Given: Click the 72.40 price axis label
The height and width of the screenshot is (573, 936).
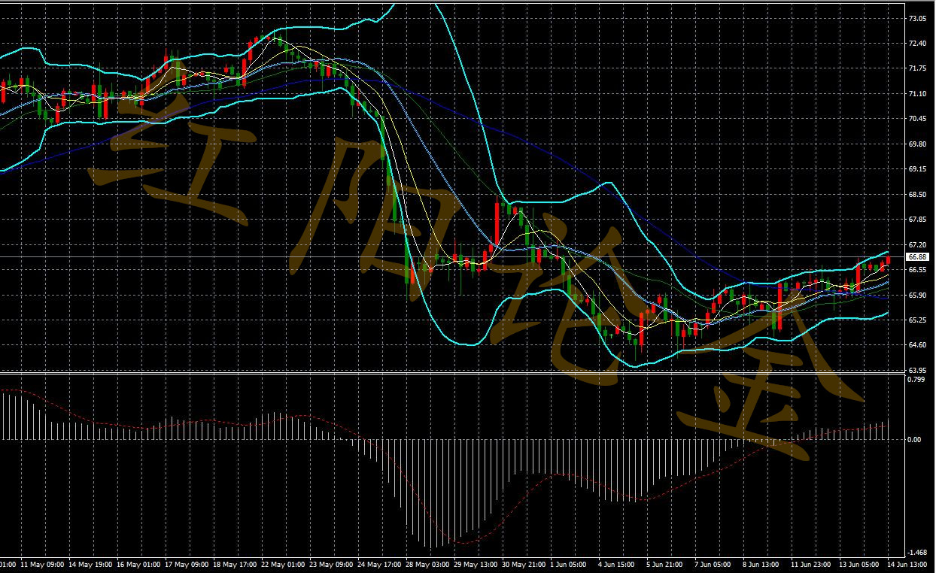Looking at the screenshot, I should coord(918,44).
